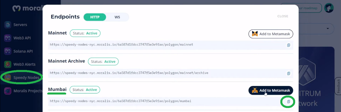
Task: Copy the Mainnet Archive endpoint URL
Action: (288, 73)
